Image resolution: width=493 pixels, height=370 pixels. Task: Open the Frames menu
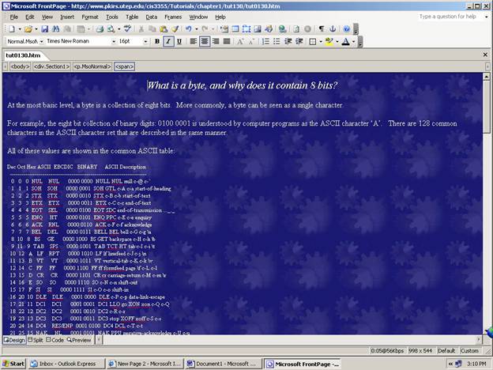[173, 17]
